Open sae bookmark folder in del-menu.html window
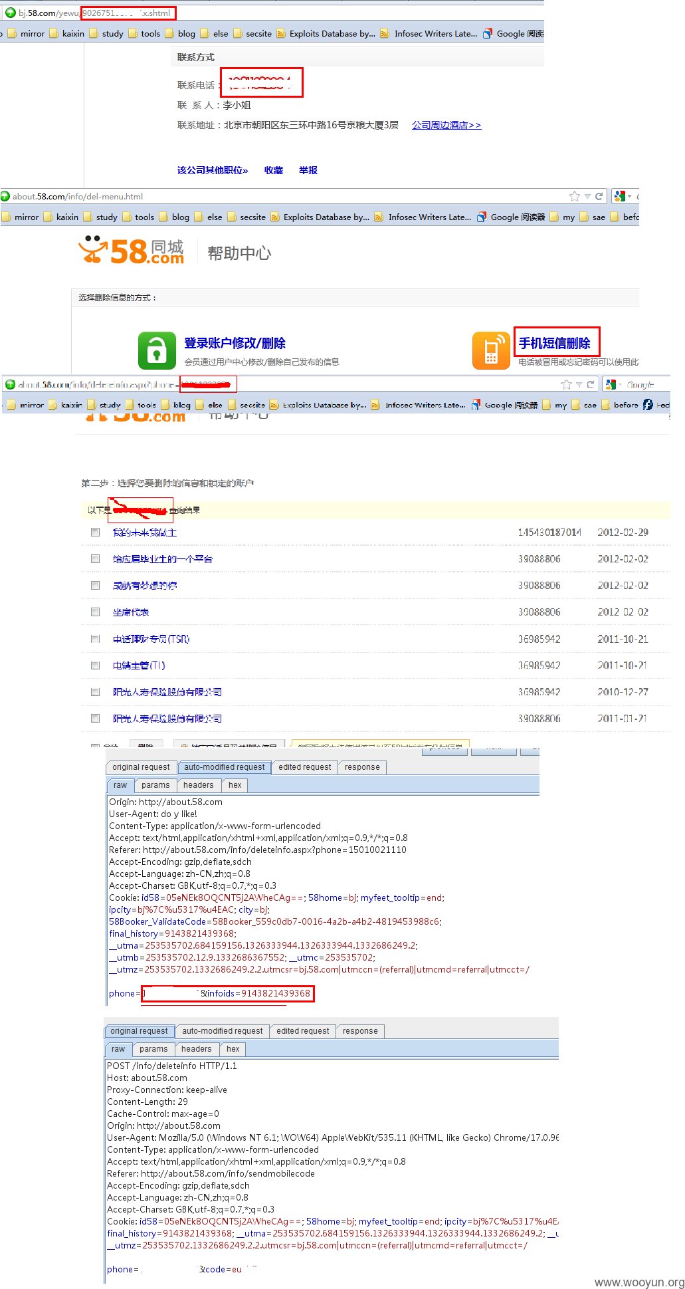Screen dimensions: 685x1289 tap(592, 217)
